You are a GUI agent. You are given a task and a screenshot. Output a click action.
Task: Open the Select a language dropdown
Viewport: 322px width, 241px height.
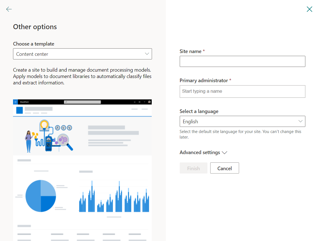click(242, 121)
